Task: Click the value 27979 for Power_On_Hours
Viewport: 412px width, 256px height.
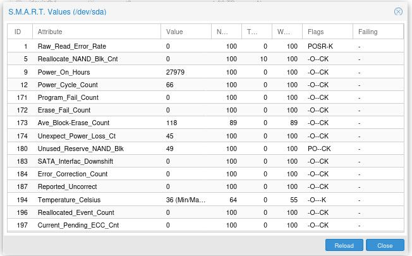Action: tap(175, 72)
